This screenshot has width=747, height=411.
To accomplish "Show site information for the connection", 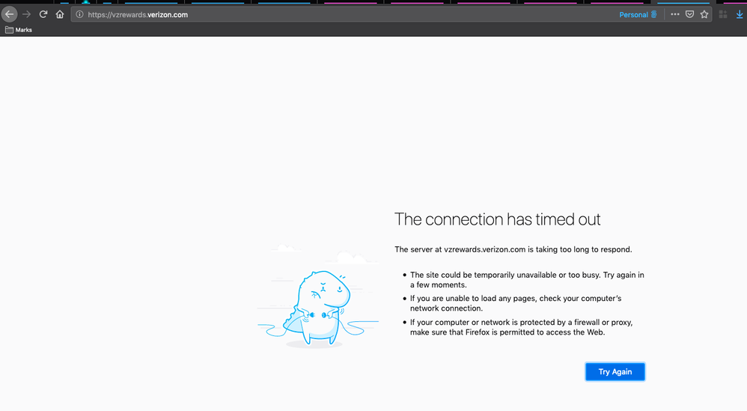I will pyautogui.click(x=79, y=14).
